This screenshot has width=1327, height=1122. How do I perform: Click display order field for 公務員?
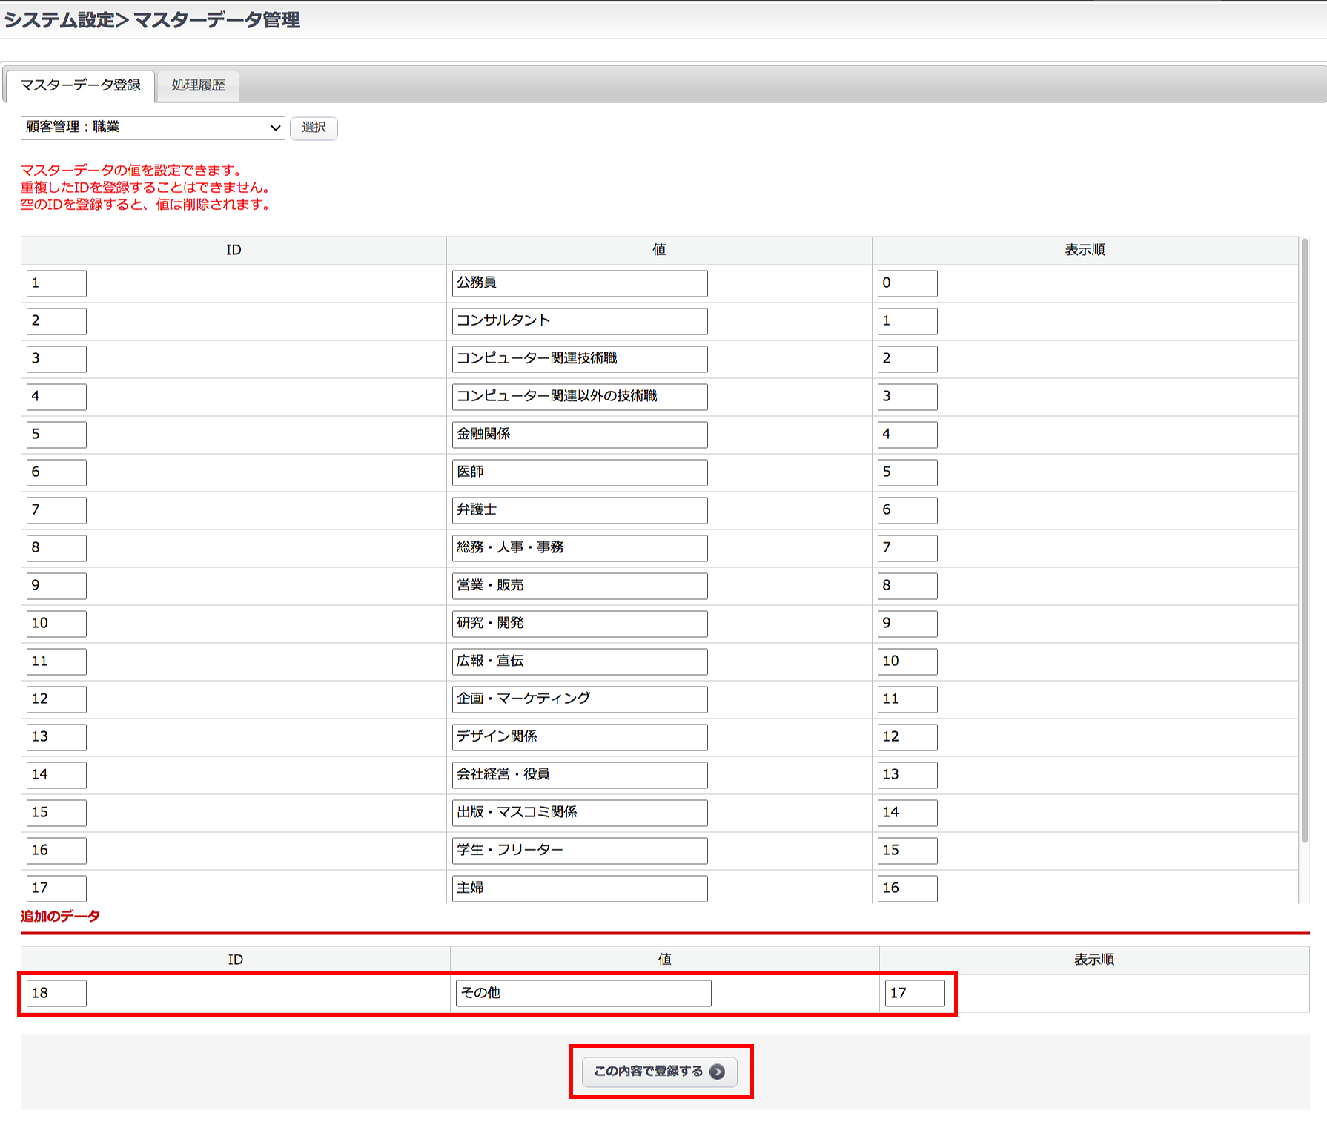pos(907,283)
